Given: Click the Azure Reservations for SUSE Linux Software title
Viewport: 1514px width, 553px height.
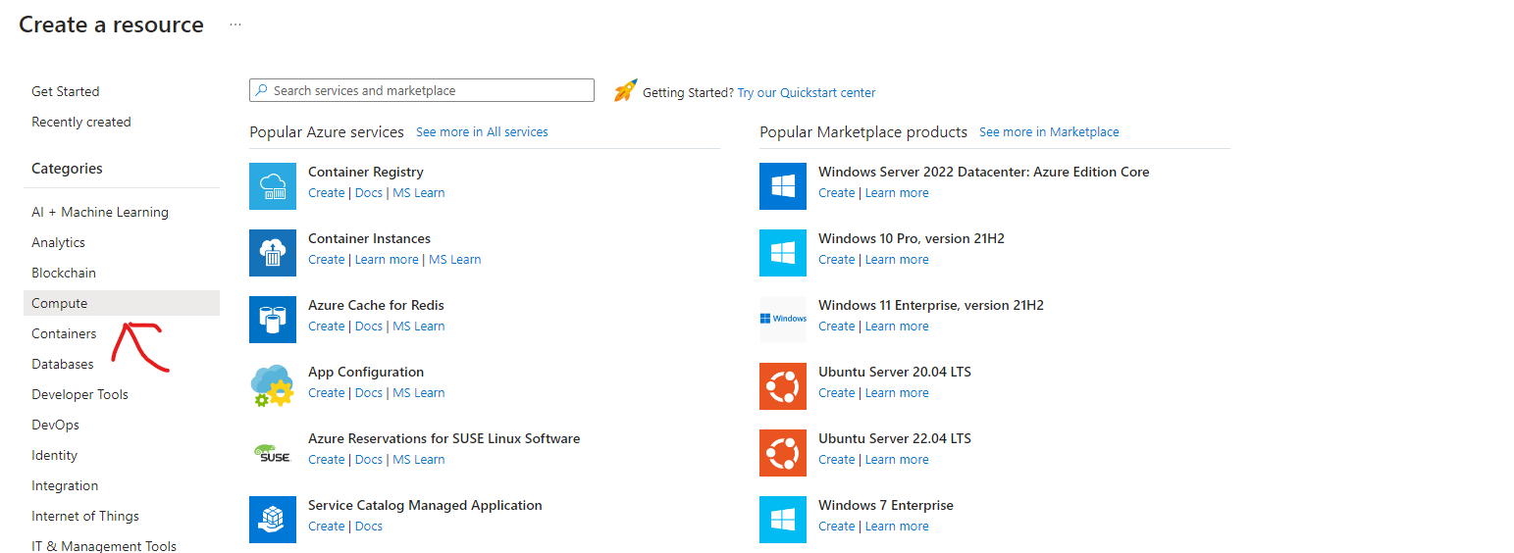Looking at the screenshot, I should click(x=444, y=438).
